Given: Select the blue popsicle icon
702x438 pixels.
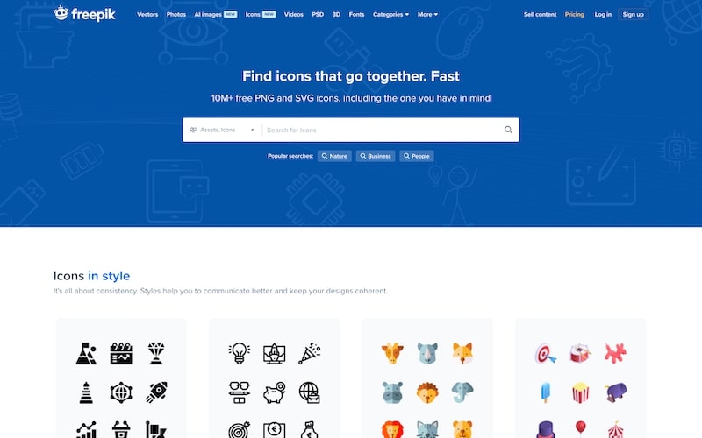Looking at the screenshot, I should (x=545, y=392).
